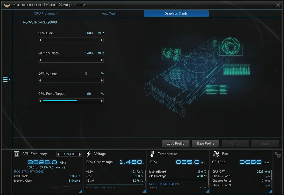Expand the CPU Frequency panel corner triangle
Viewport: 284px width, 195px height.
81,191
